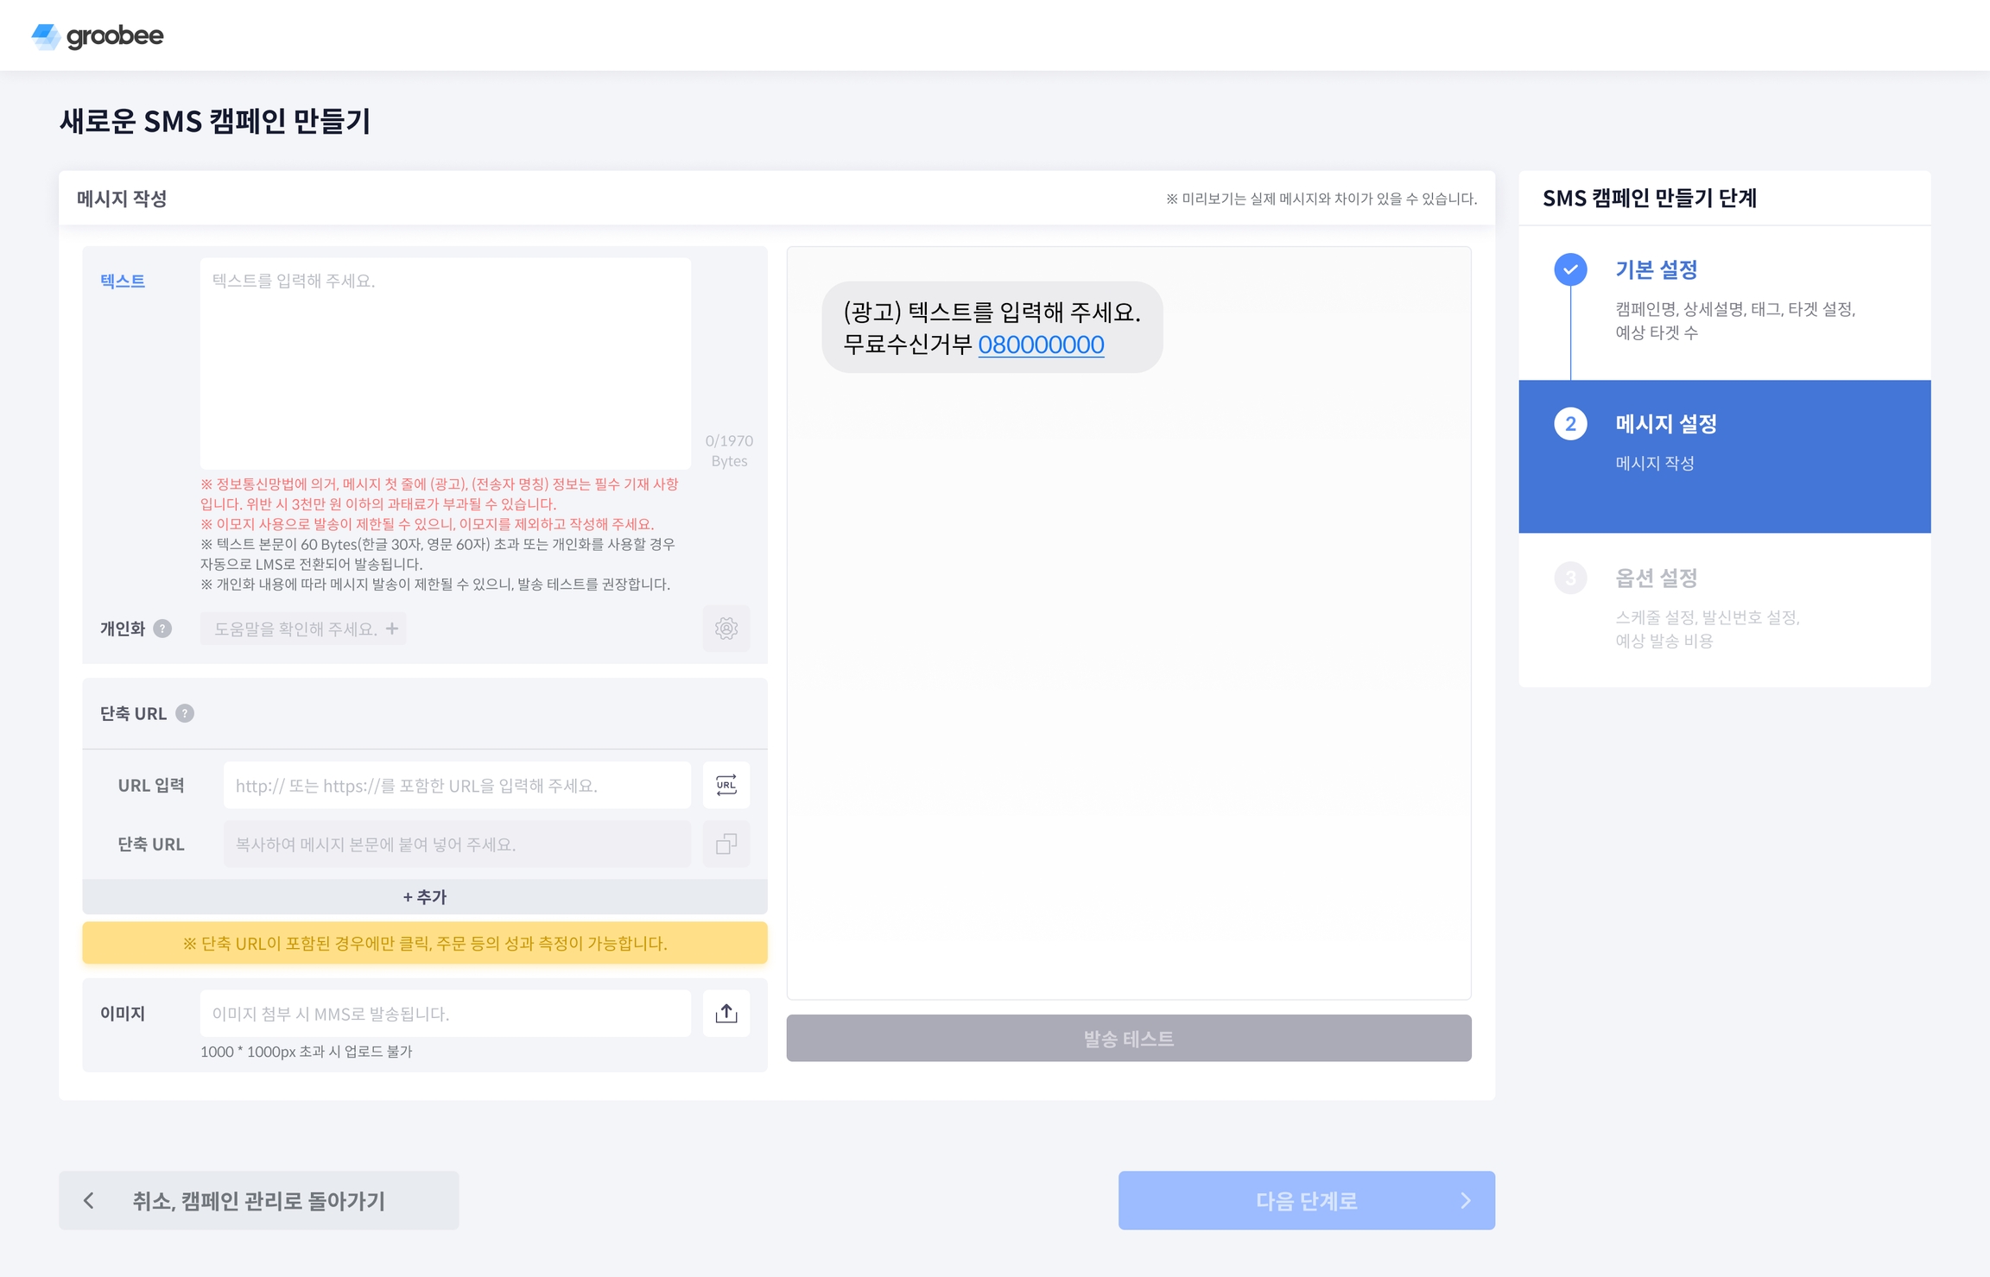Click the image attachment input field
The image size is (1990, 1277).
pyautogui.click(x=445, y=1014)
